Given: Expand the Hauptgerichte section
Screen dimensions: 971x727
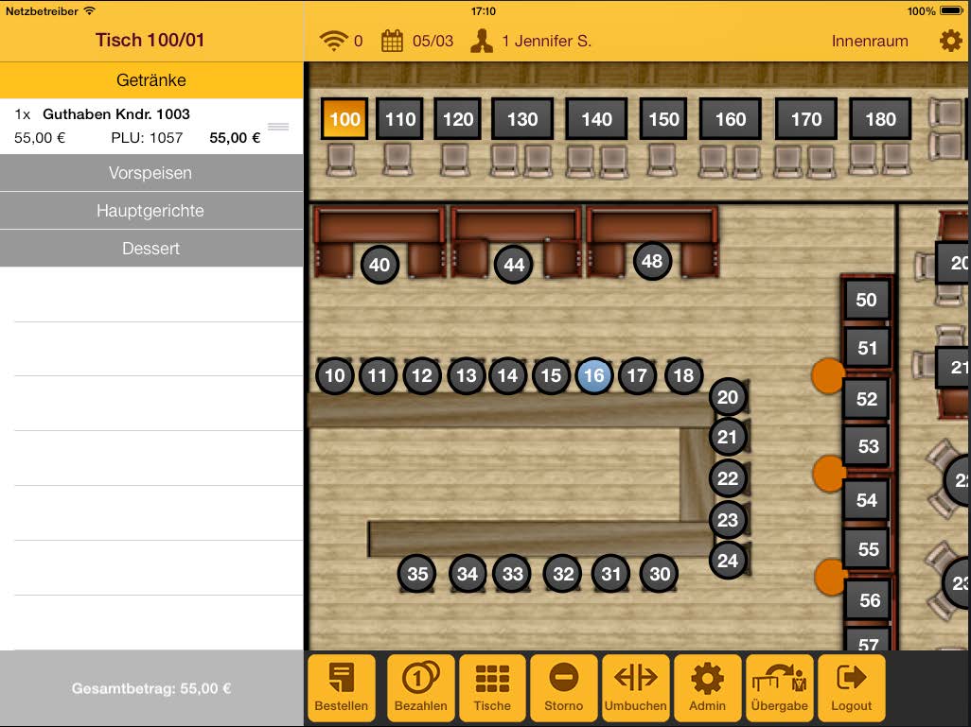Looking at the screenshot, I should (150, 211).
